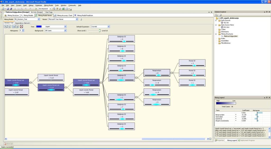Select the 'Period ID = 3' tree node
Viewport: 271px width, 149px height.
pos(192,63)
